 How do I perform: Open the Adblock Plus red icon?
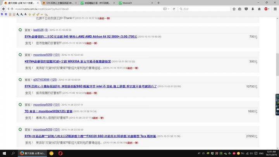pyautogui.click(x=266, y=9)
